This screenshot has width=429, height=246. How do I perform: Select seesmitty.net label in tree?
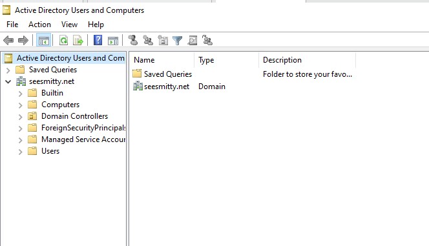tap(52, 81)
